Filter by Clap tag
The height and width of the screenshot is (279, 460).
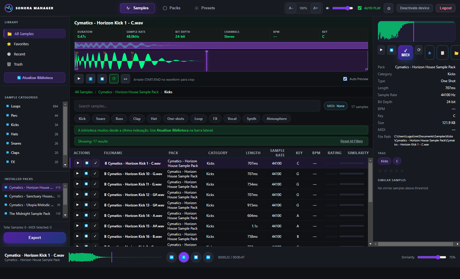pos(137,118)
